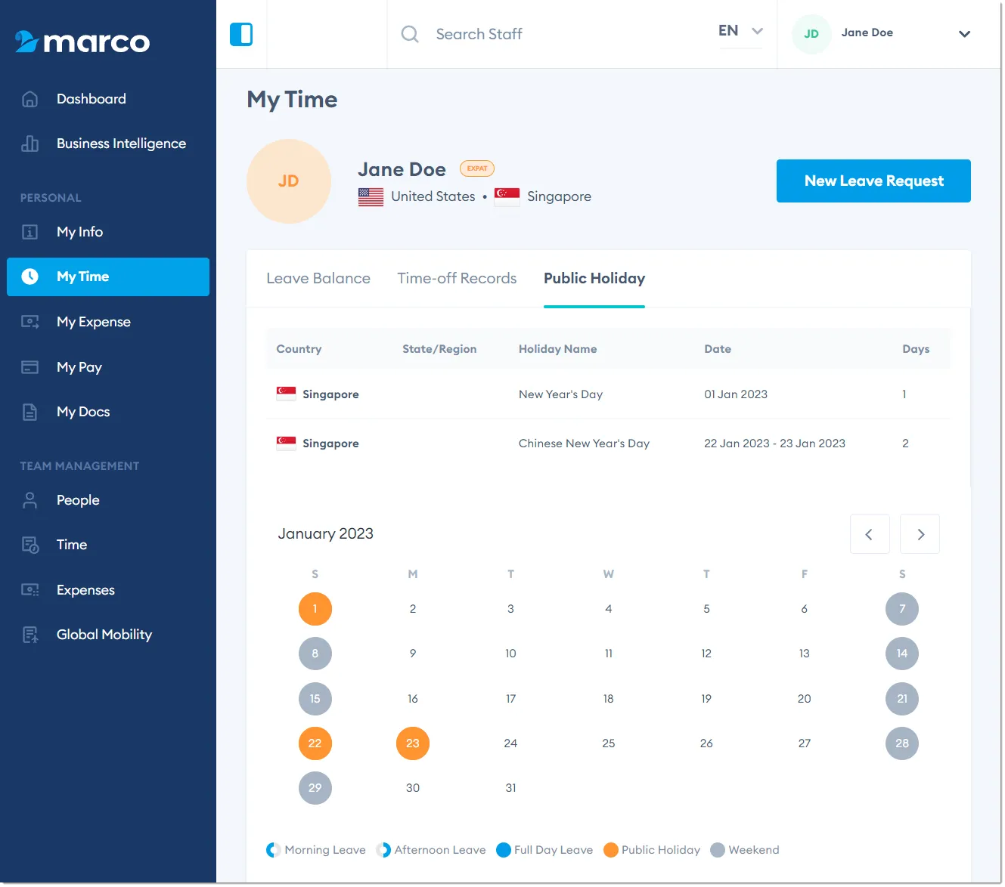Click date 31 on the calendar

coord(511,788)
